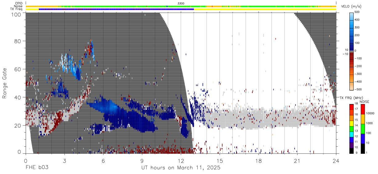Screen dimensions: 378x174
Task: Click the 24 tick on UT hours axis
Action: [x=336, y=160]
